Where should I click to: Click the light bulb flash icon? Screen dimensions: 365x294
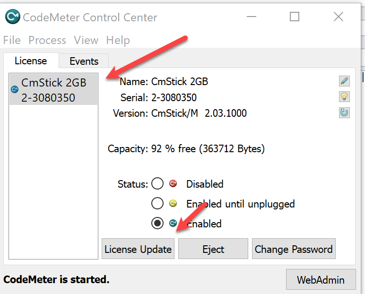tap(344, 97)
